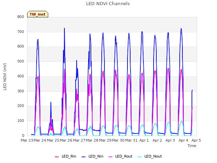Toggle the LED_Rin legend entry

(x=65, y=156)
